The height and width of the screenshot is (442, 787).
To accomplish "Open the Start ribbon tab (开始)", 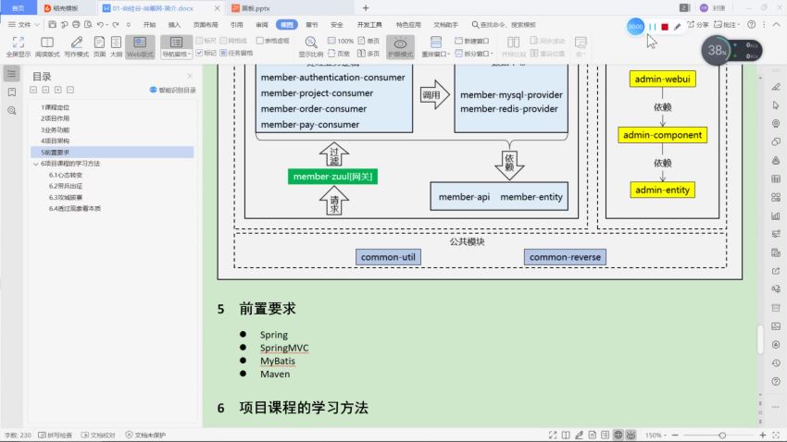I will pyautogui.click(x=149, y=25).
